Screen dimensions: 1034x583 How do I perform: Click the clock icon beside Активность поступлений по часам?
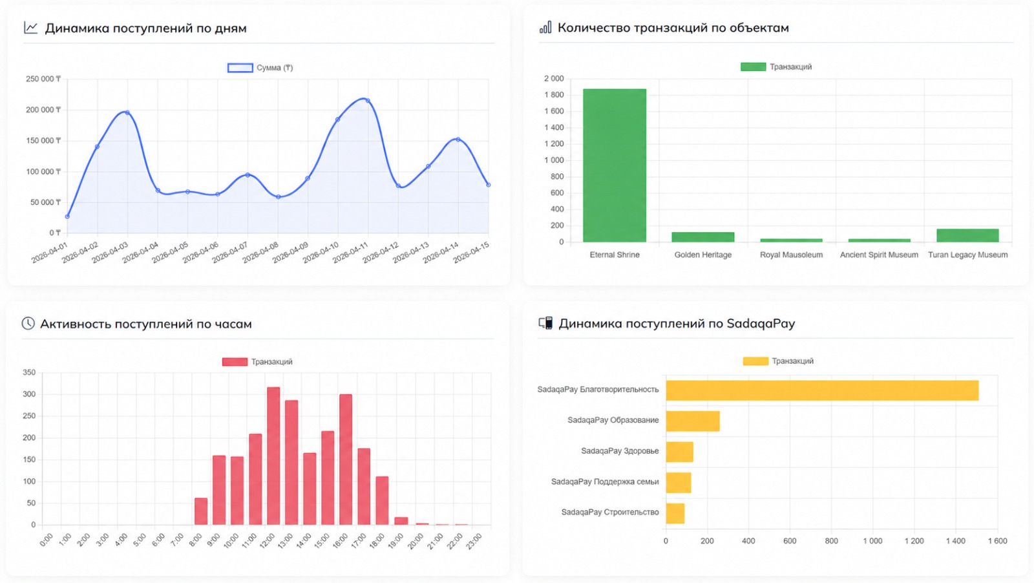28,323
